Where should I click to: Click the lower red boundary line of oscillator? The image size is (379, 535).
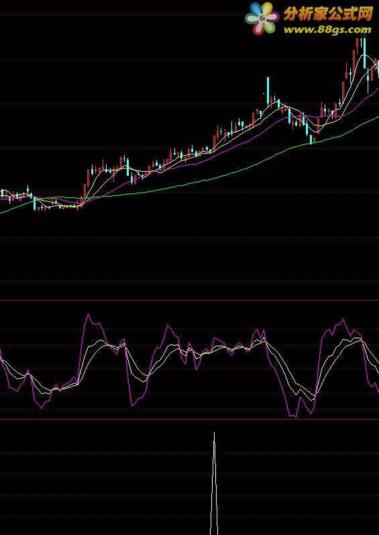point(189,420)
